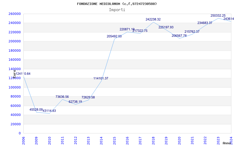Click the x-axis year 2014
234x146 pixels.
click(101, 140)
